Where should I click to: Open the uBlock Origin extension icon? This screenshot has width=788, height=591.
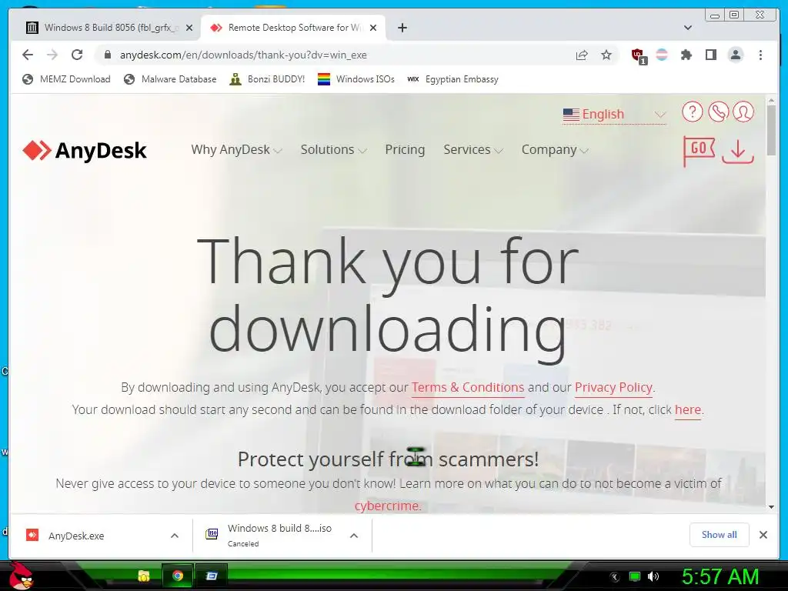(638, 55)
